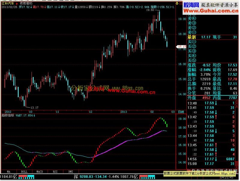
Task: Click the 总手 12659 value
Action: point(205,79)
